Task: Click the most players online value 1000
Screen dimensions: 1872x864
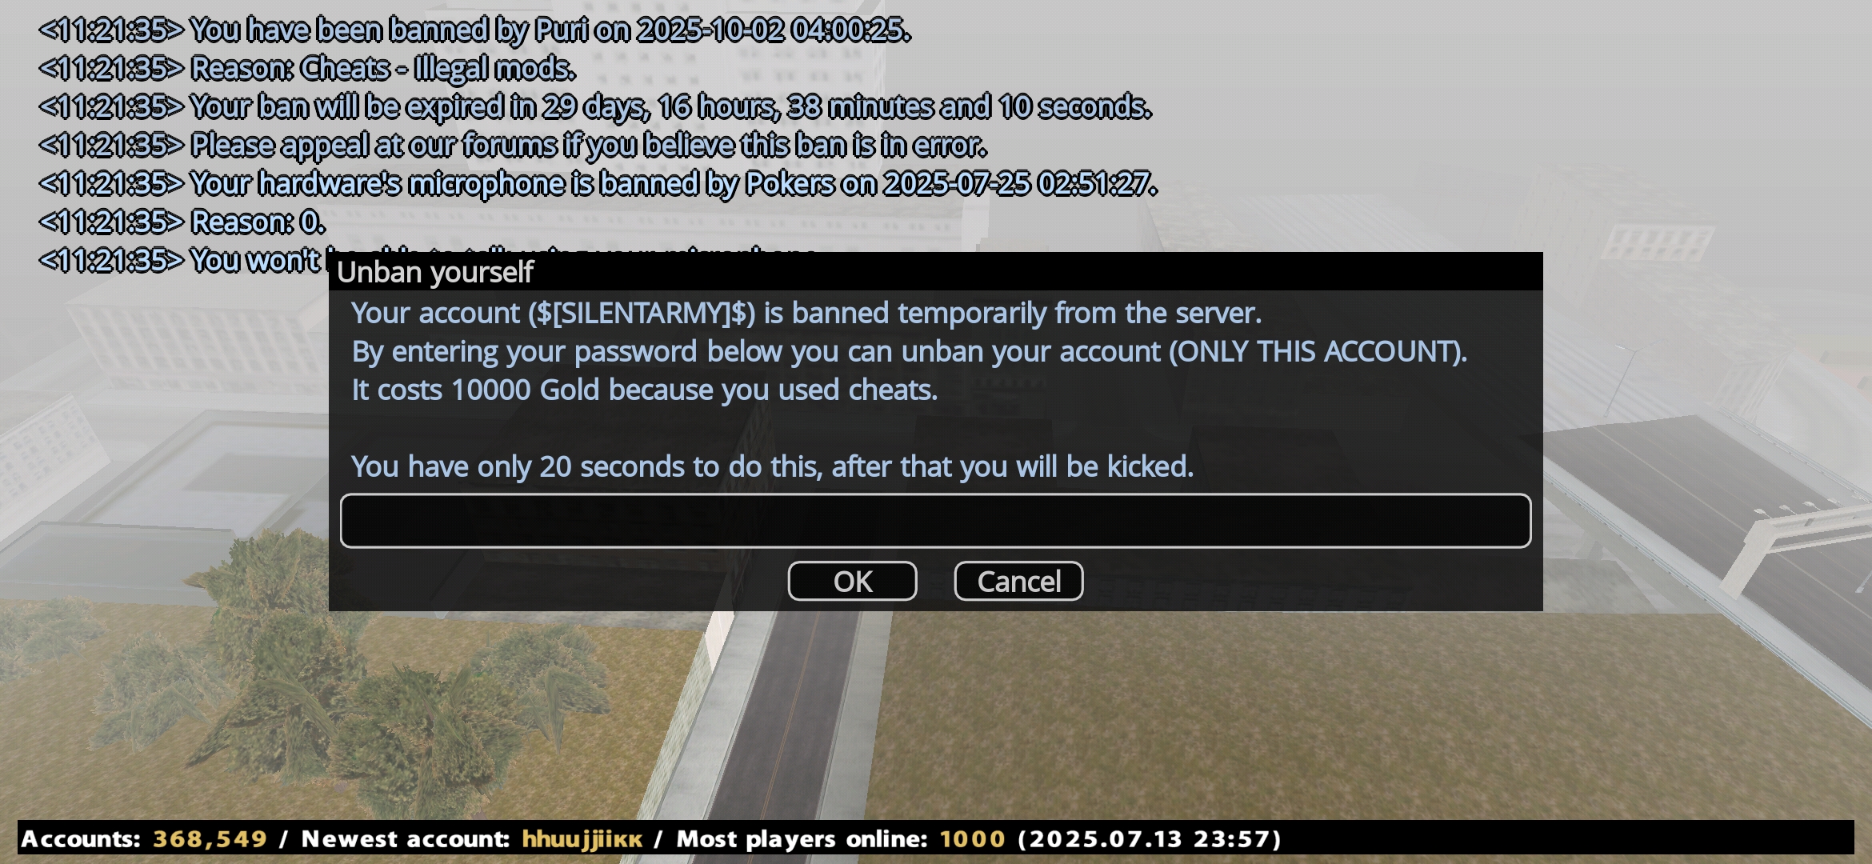Action: 972,838
